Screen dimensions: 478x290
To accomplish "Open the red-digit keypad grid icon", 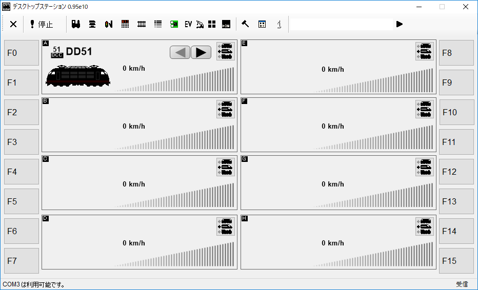I will pos(125,24).
